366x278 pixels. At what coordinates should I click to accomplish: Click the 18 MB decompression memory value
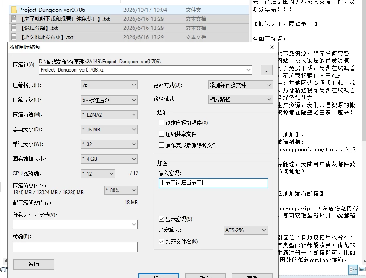pos(131,203)
